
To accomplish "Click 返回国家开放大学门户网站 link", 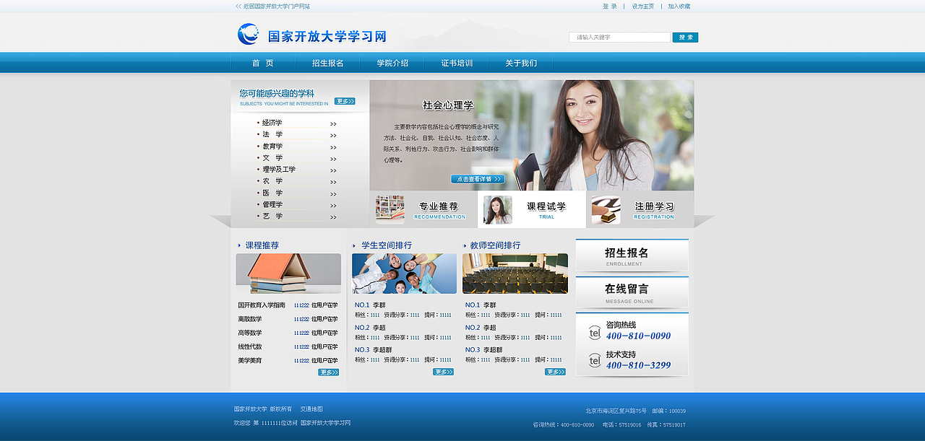I will (276, 6).
